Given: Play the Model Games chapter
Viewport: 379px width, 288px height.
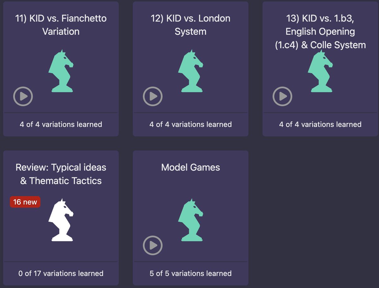Looking at the screenshot, I should click(153, 245).
